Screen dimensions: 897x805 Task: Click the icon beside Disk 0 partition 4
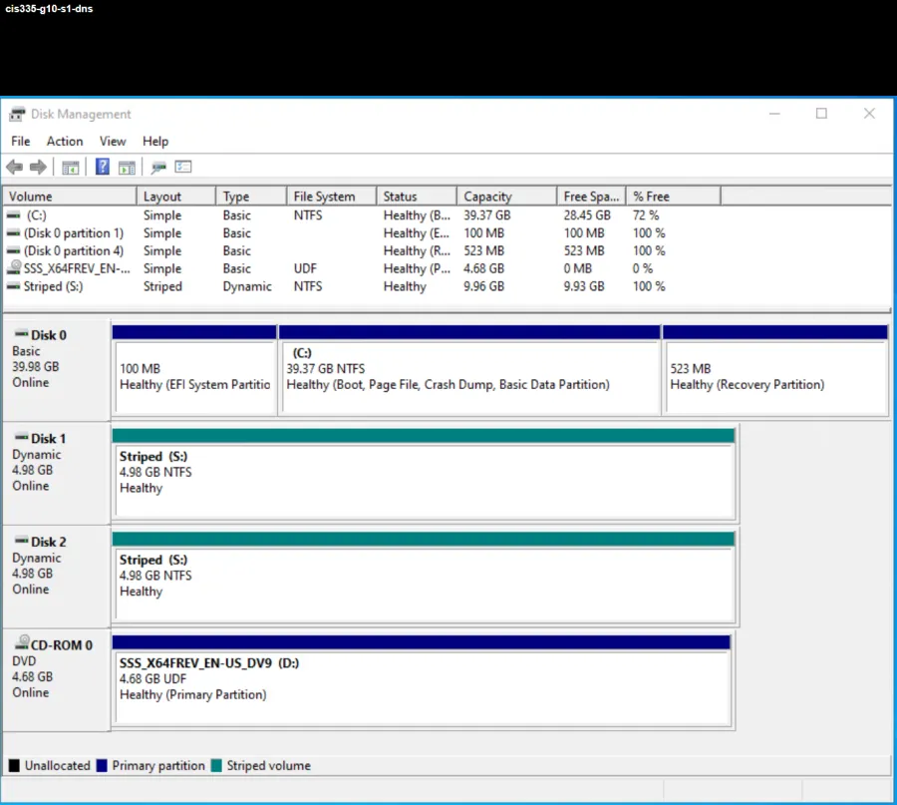[13, 250]
